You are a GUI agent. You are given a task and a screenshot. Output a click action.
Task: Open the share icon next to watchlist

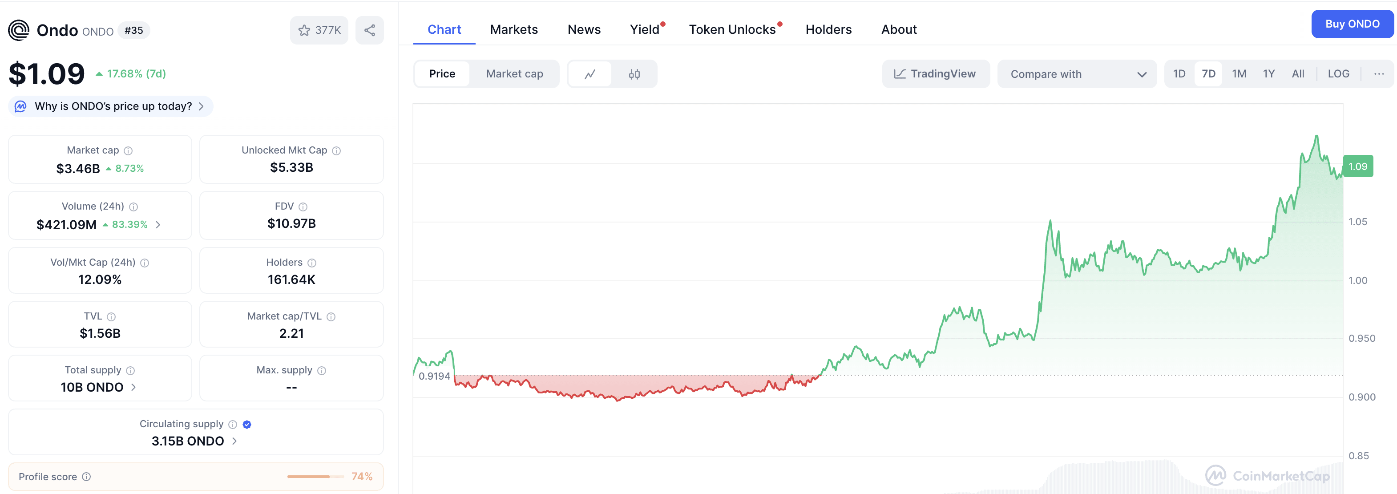click(369, 30)
